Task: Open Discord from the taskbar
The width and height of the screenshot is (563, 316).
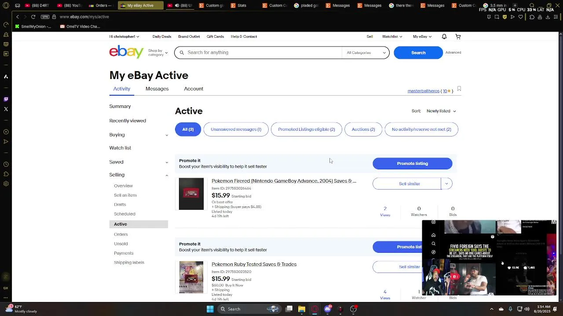Action: click(x=327, y=309)
